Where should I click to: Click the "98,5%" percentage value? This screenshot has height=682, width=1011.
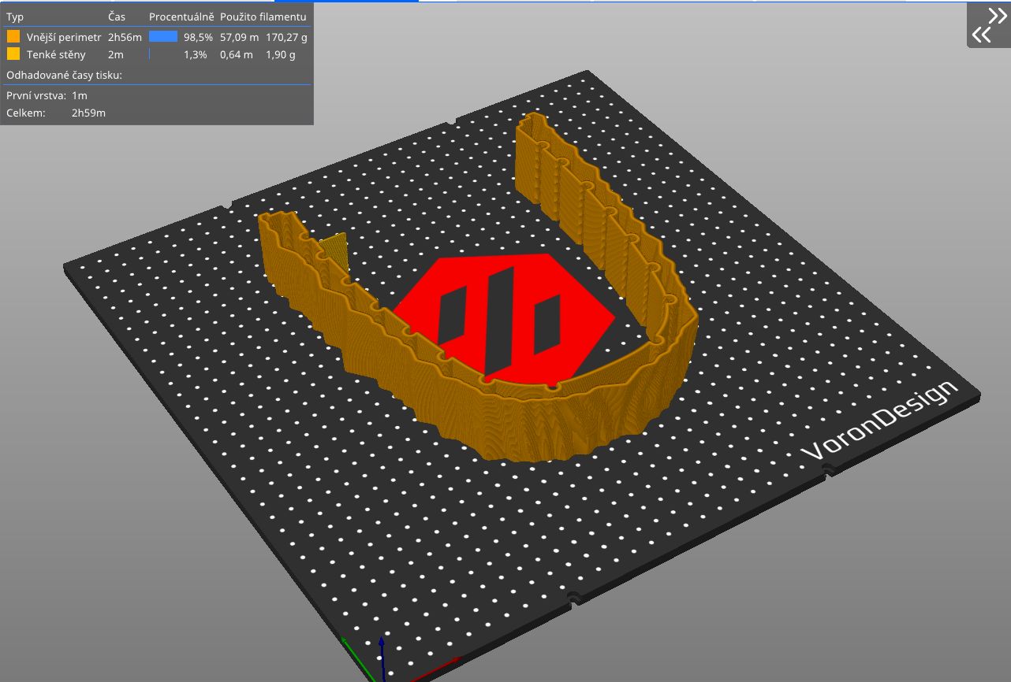(198, 37)
